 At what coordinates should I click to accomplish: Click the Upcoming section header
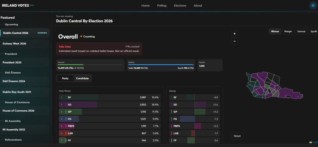(12, 25)
